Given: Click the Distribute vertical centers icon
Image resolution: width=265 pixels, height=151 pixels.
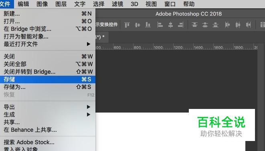Looking at the screenshot, I should tap(205, 25).
